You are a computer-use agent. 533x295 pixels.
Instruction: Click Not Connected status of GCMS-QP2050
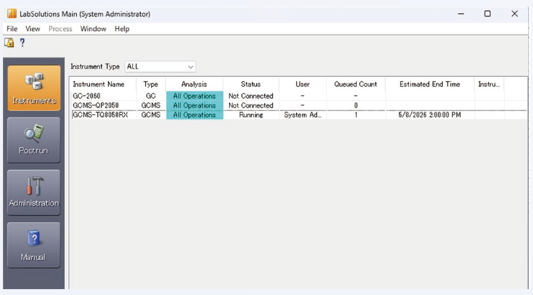tap(251, 105)
